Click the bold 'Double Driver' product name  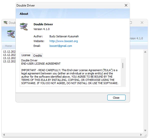[43, 24]
